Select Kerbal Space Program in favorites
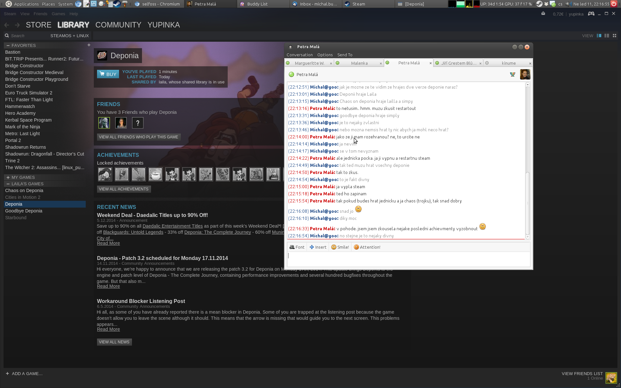Viewport: 621px width, 388px height. tap(45, 120)
